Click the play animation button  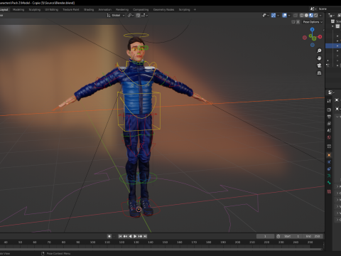point(135,236)
